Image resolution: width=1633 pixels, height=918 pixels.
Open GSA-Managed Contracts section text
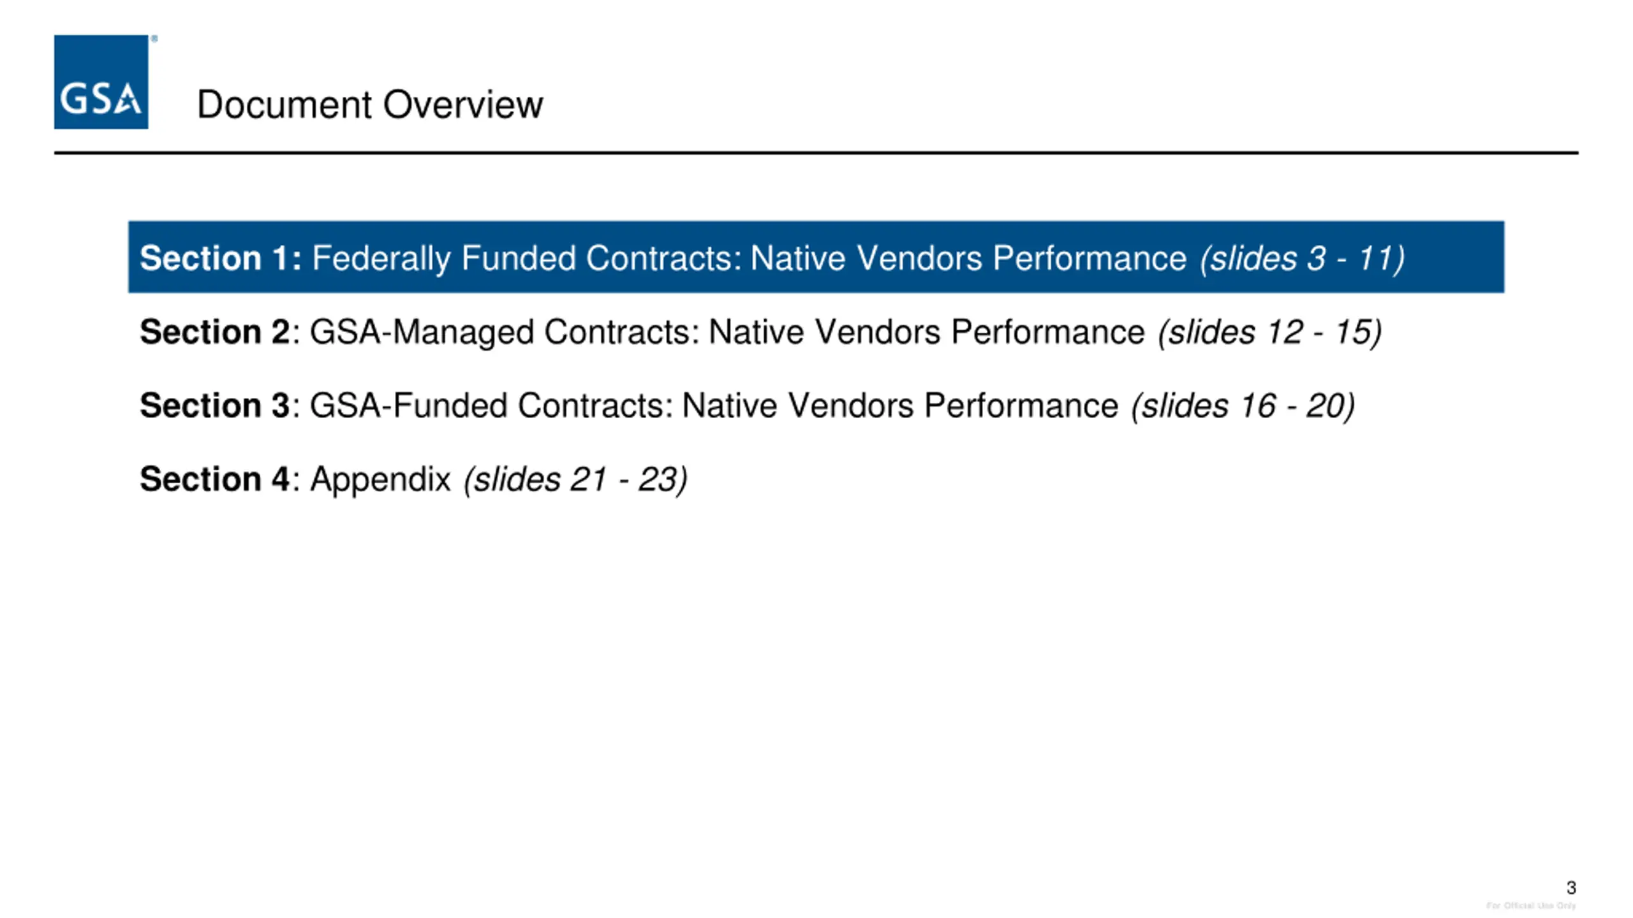pos(727,332)
